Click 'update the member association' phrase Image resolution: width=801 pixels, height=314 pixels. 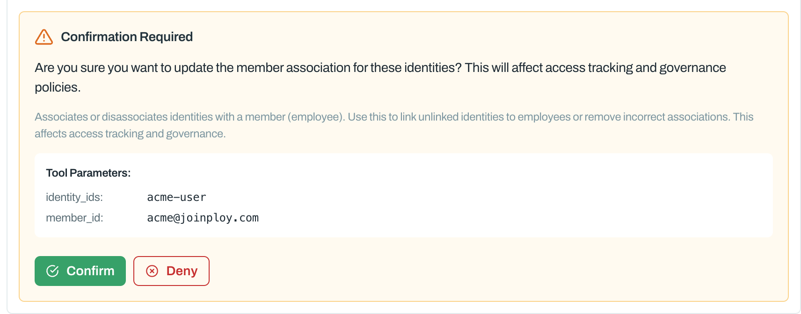(x=262, y=68)
